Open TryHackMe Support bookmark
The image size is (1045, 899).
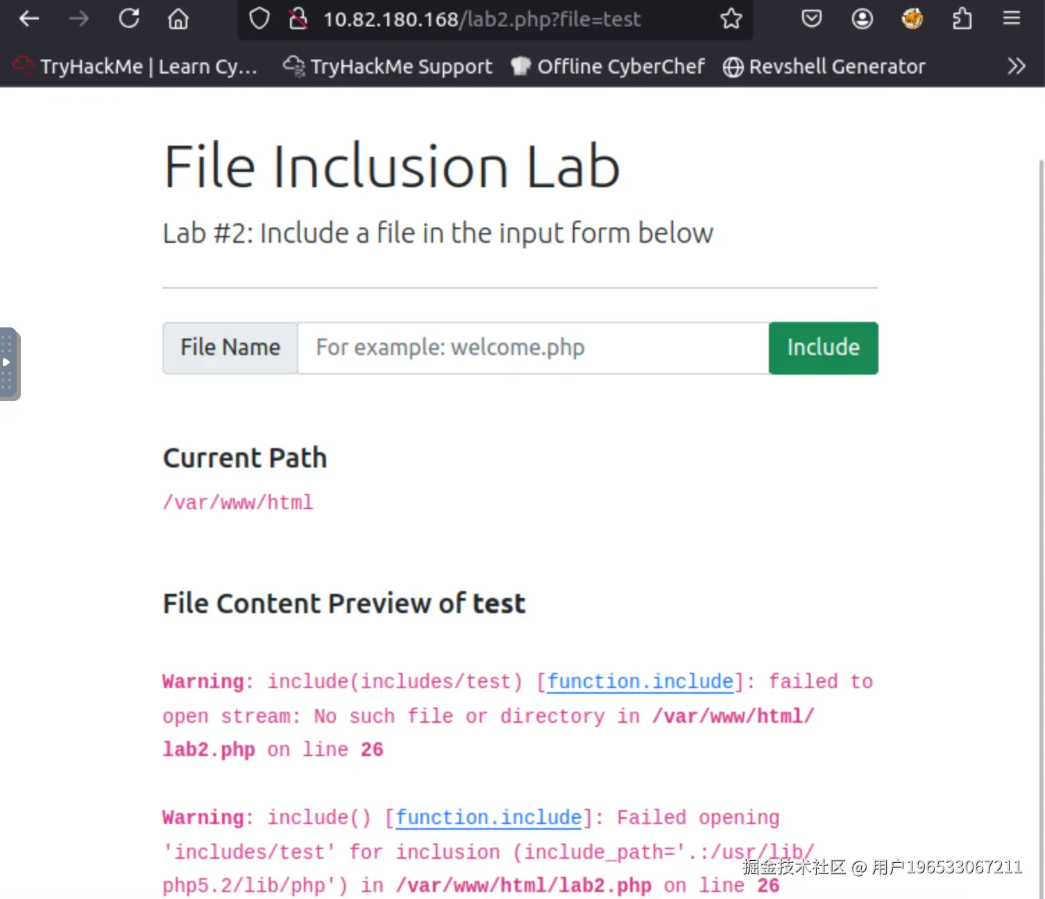[x=389, y=67]
